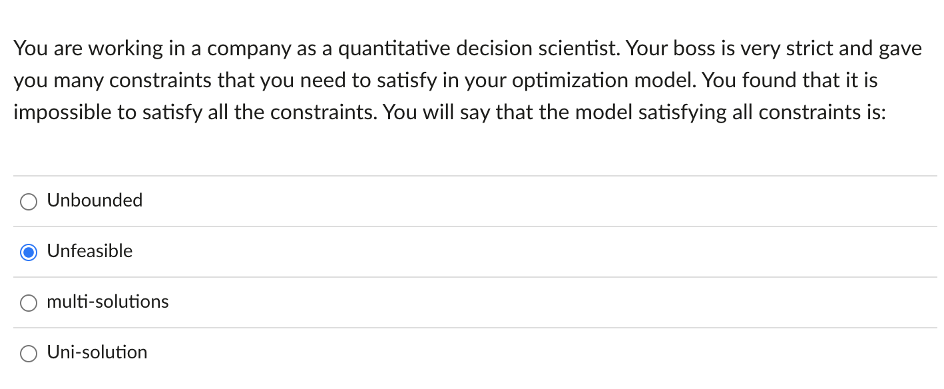Pick the Uni-solution radio button
Screen dimensions: 944x389
coord(29,353)
